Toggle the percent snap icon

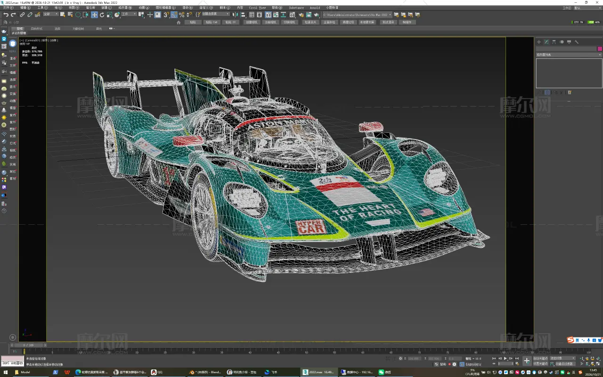(181, 15)
